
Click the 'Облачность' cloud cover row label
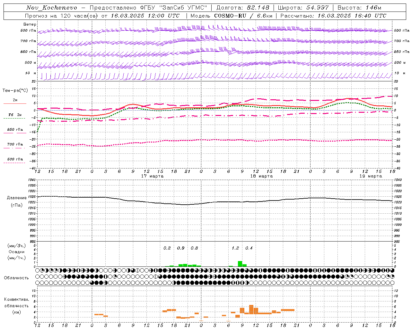[x=16, y=278]
